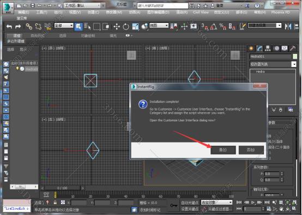
Task: Click the Hedra001 object color swatch
Action: [x=295, y=57]
